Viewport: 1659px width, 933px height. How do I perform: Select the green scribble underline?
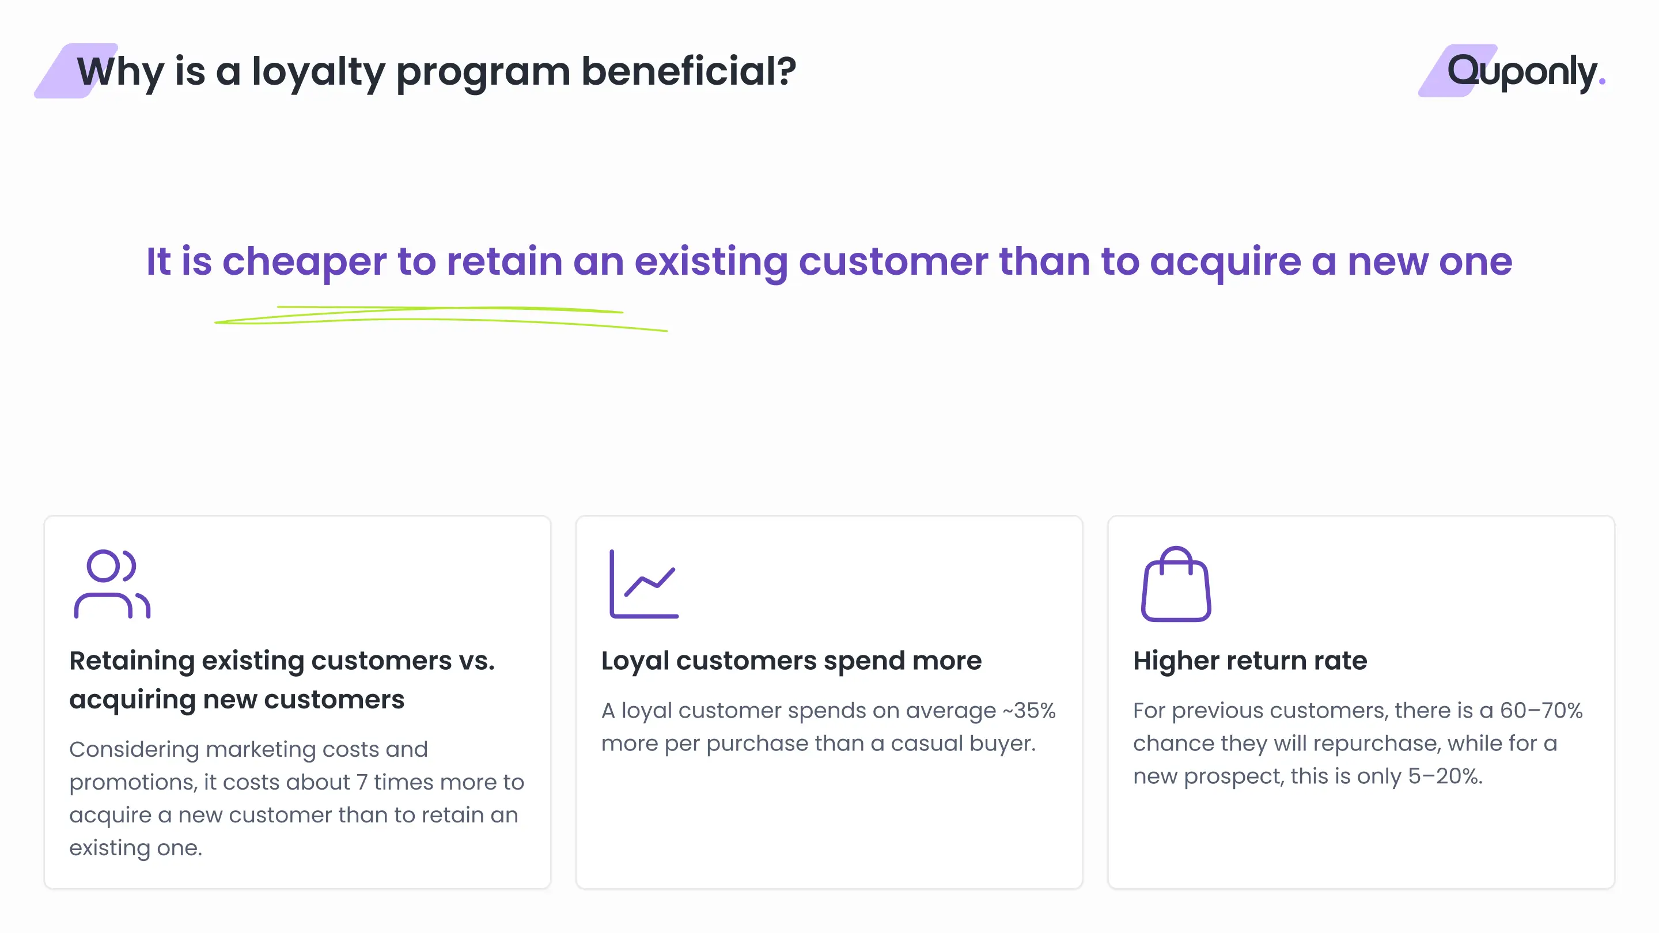(441, 318)
